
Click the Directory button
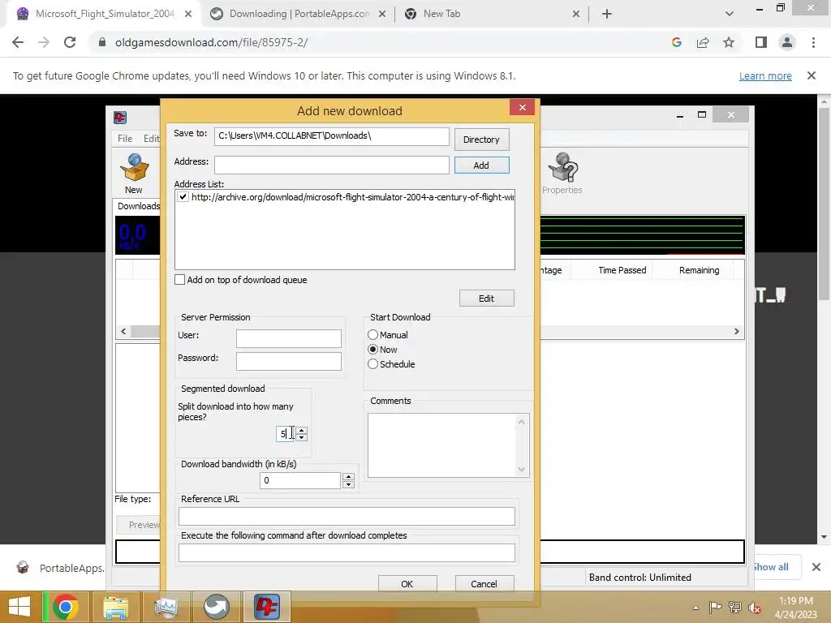481,140
